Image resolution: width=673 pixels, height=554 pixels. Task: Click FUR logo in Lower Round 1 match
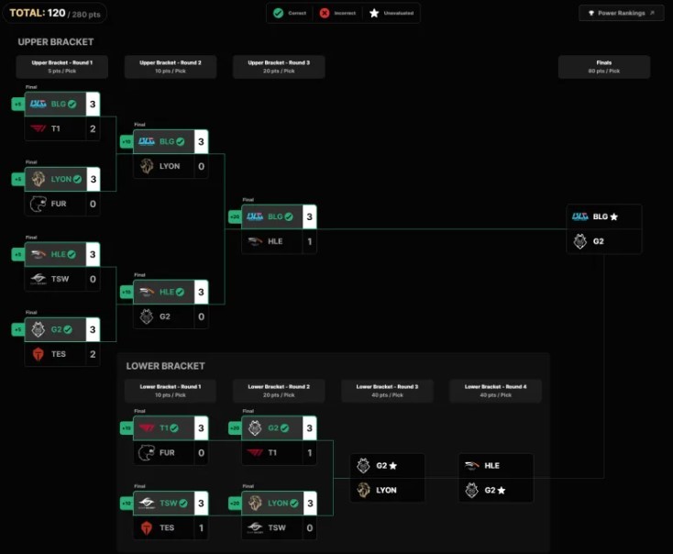pos(147,453)
